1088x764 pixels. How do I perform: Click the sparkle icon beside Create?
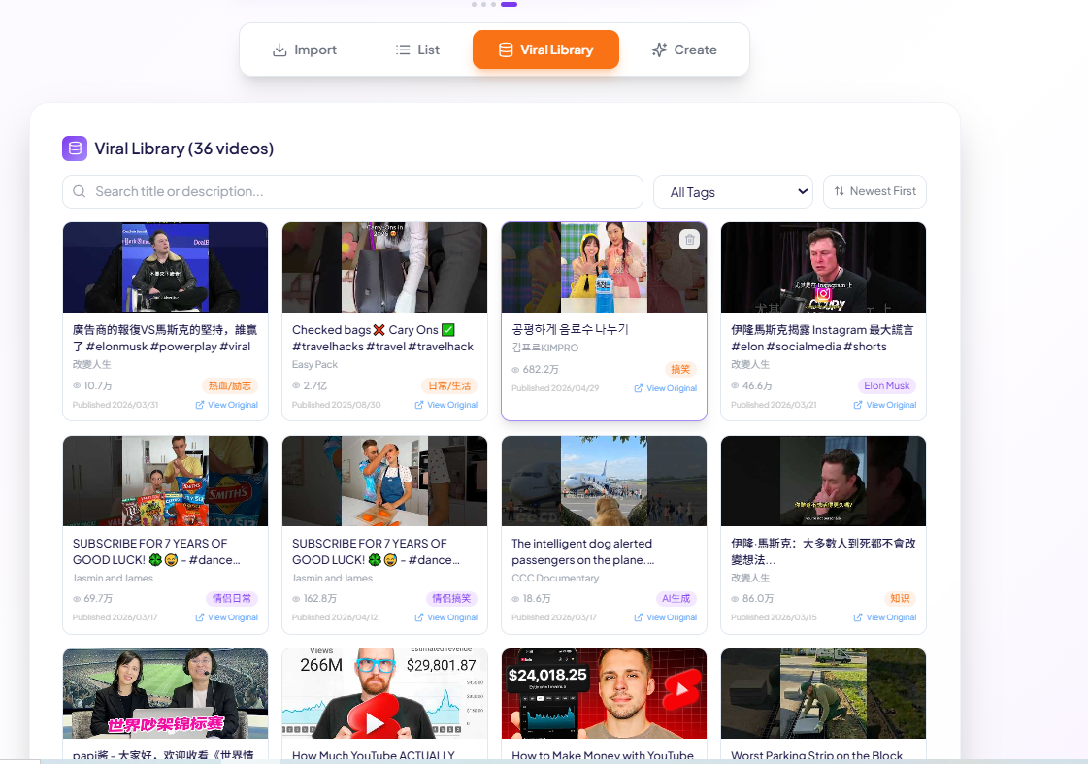tap(659, 50)
